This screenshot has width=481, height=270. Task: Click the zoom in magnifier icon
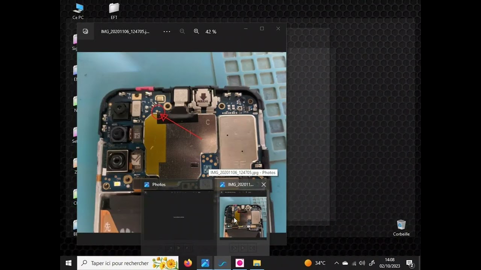[x=196, y=31]
